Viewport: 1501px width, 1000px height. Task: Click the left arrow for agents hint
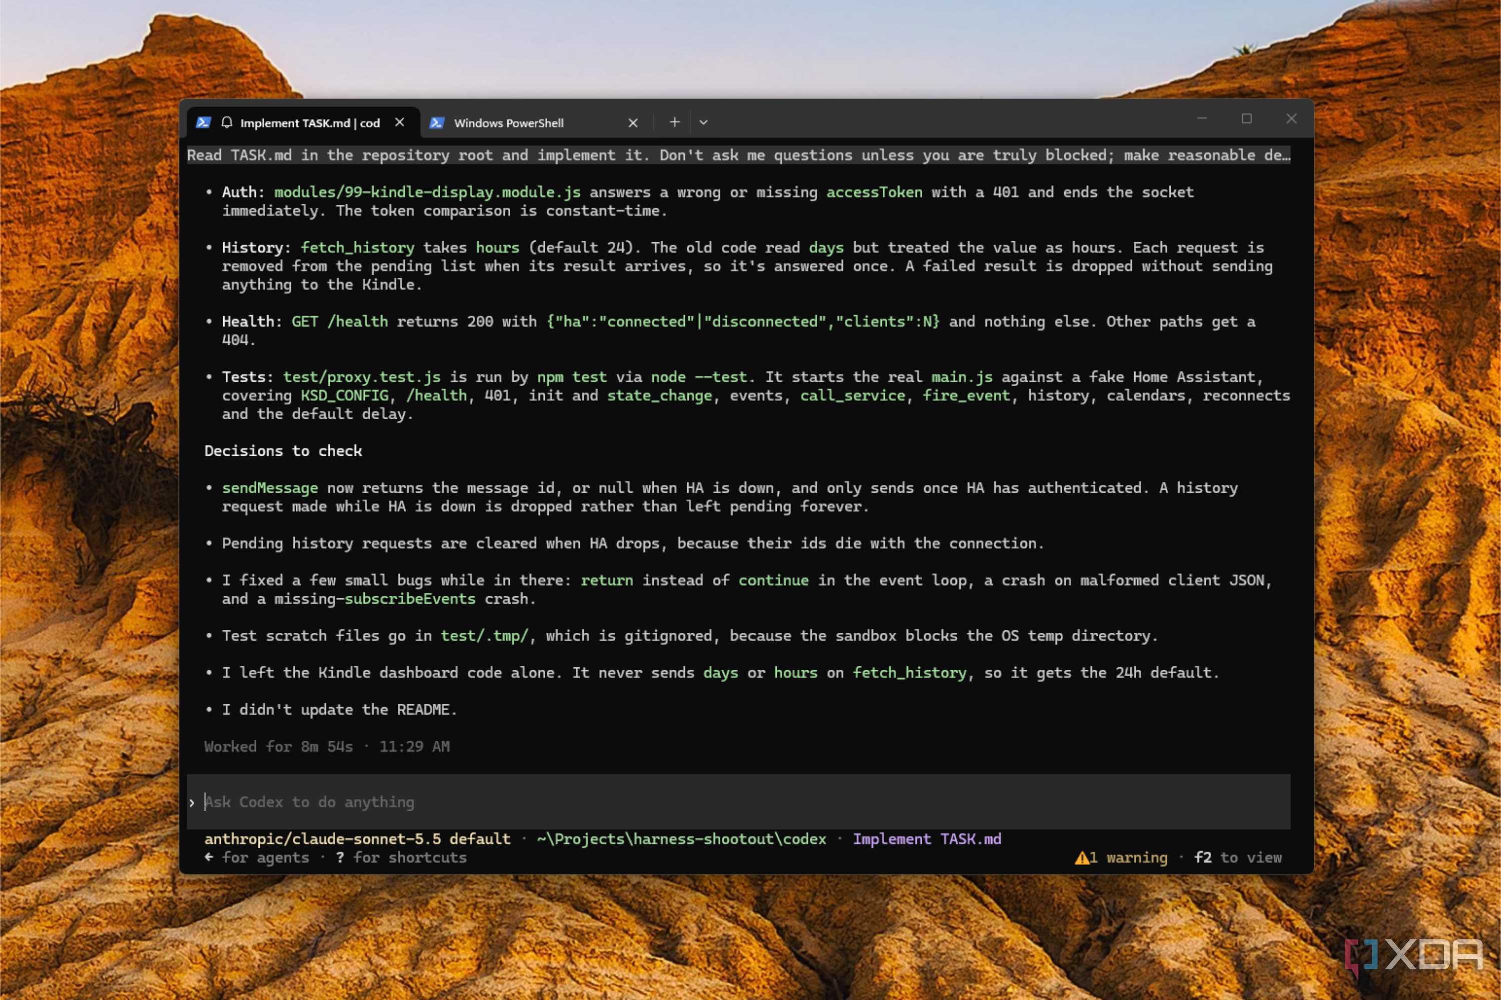click(257, 858)
